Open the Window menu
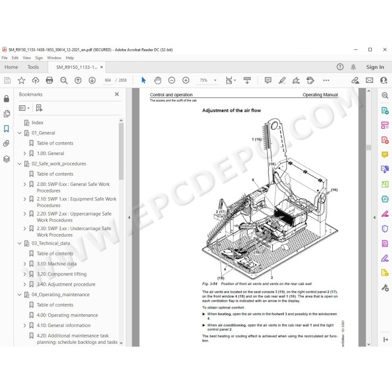The width and height of the screenshot is (392, 392). pos(54,58)
